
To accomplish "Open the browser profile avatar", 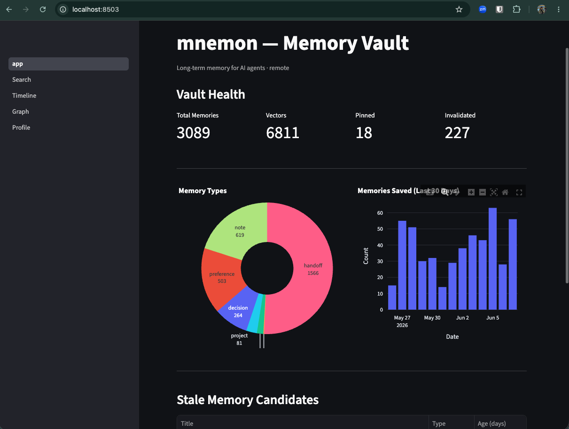I will click(x=542, y=9).
